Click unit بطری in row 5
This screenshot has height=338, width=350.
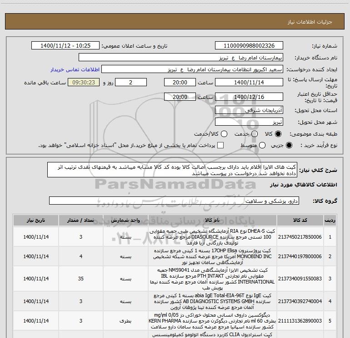[125, 321]
